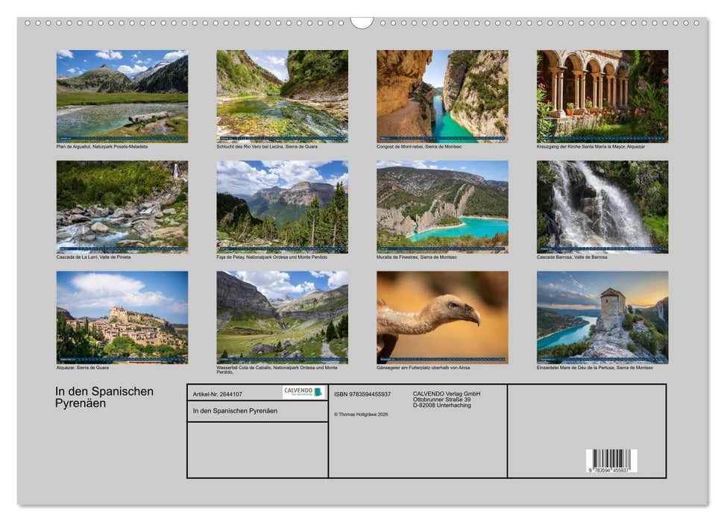Click 'In den Spanischen Pyrenäen' inside the info box
The height and width of the screenshot is (522, 724).
[235, 411]
